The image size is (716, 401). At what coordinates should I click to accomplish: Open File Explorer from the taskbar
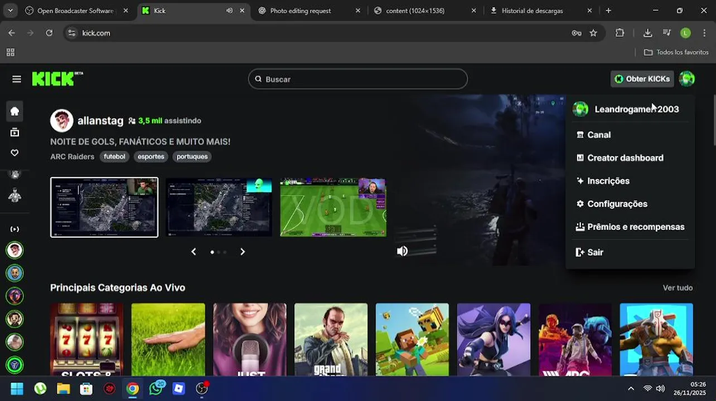63,388
